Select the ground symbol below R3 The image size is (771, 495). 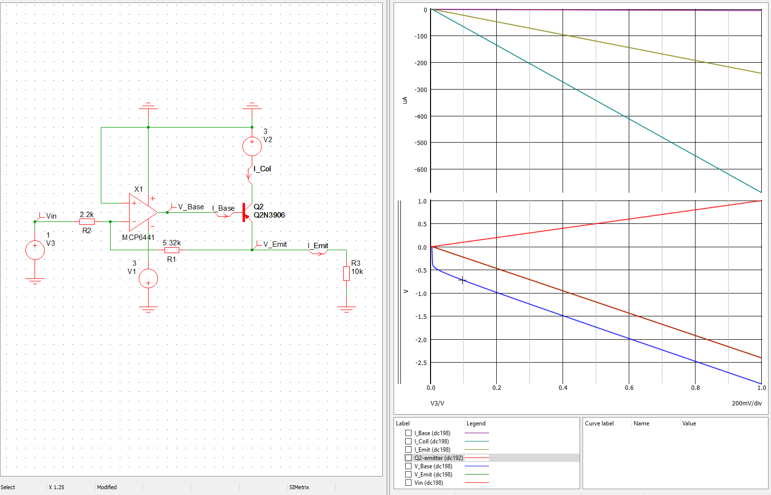(x=346, y=309)
